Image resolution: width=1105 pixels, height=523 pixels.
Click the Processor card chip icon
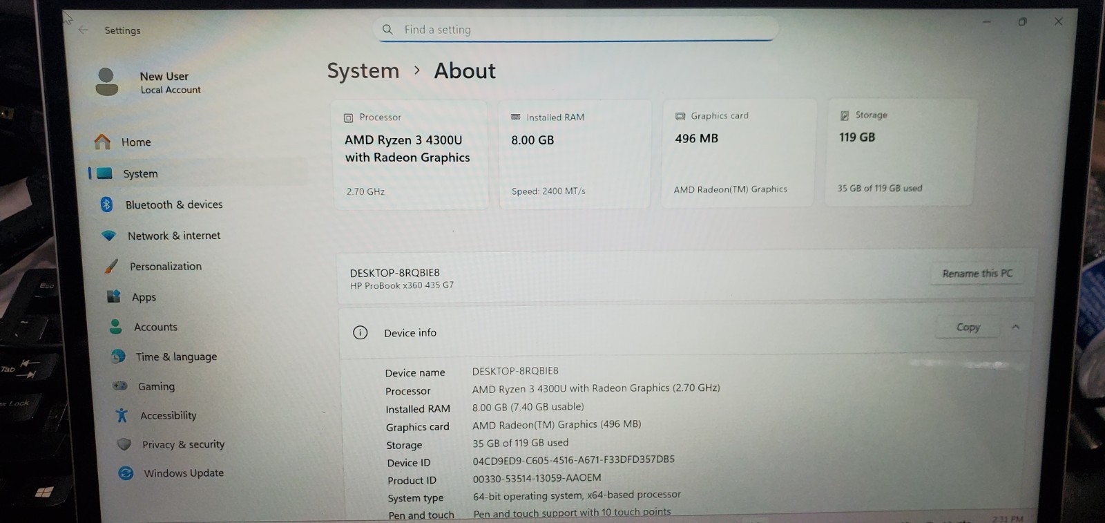(x=349, y=117)
